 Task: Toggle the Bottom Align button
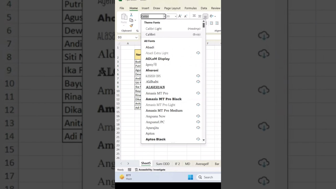point(205,16)
